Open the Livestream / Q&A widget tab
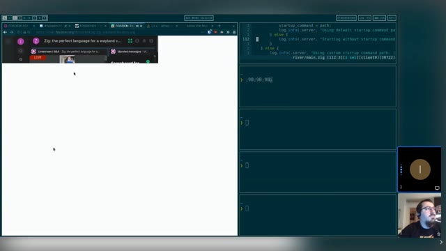This screenshot has height=251, width=446. 68,52
